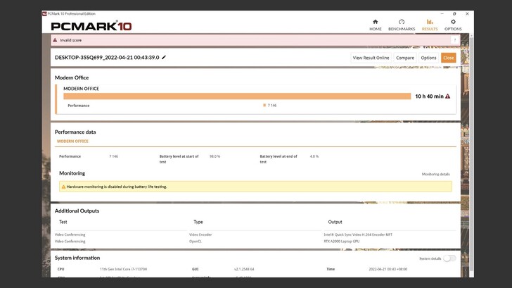Click the result Options button

[x=428, y=58]
